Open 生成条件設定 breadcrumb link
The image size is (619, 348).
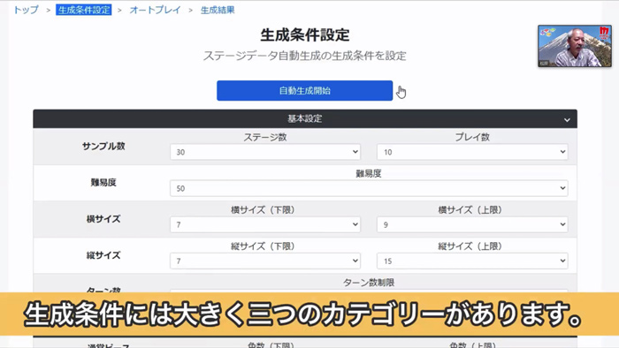(84, 10)
